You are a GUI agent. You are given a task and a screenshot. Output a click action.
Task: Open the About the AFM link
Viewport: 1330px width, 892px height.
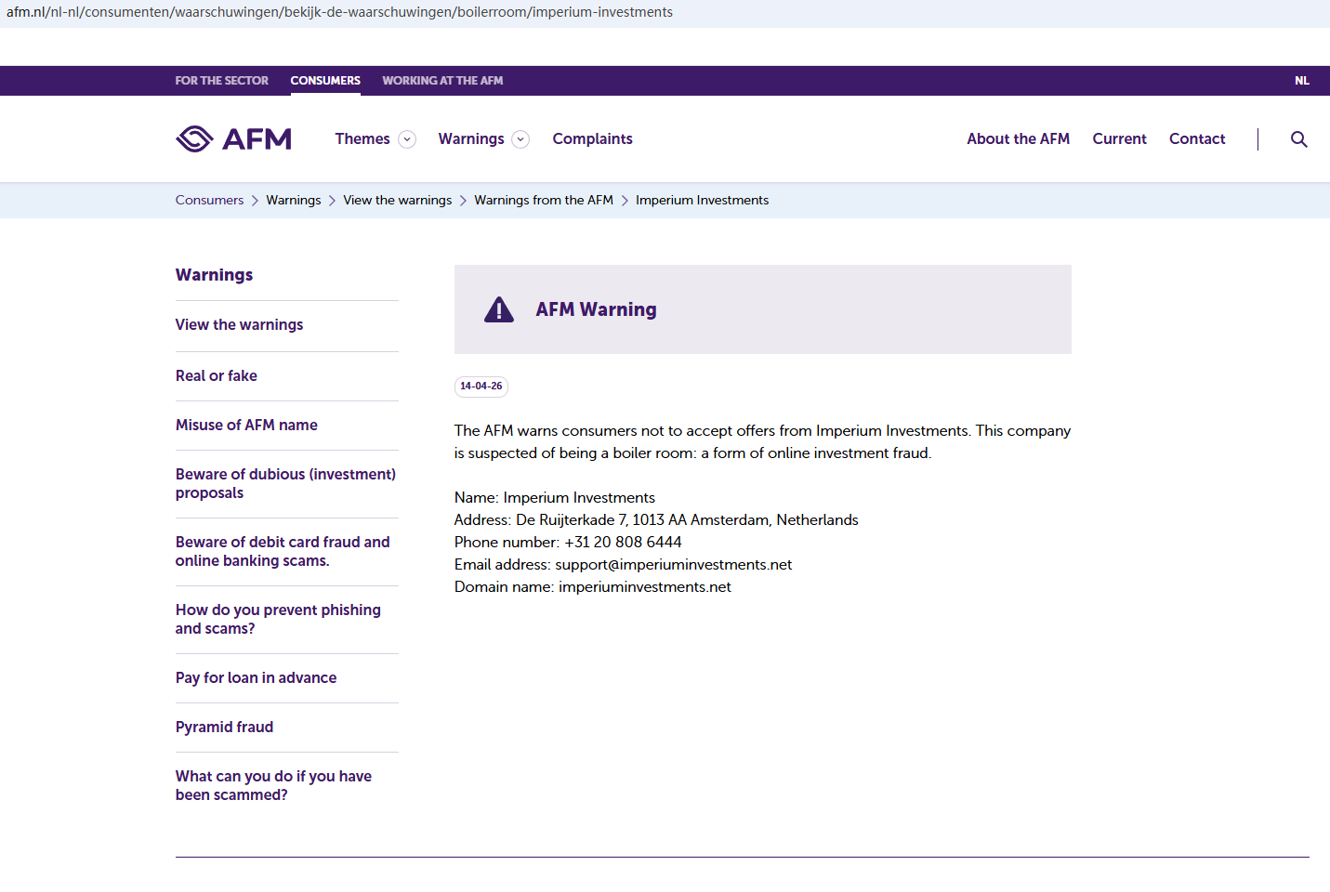tap(1018, 138)
